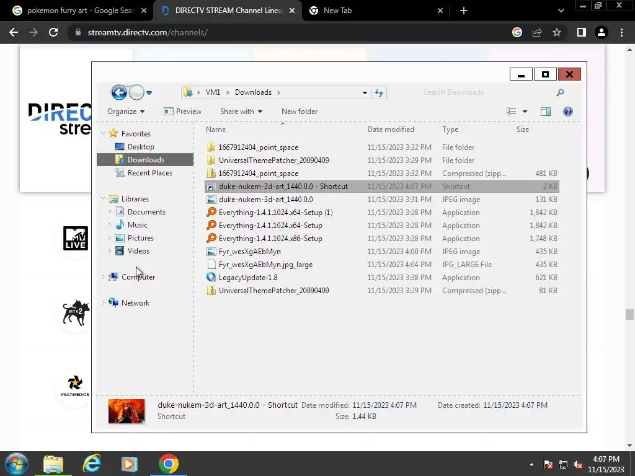Open Recent Places in the navigation pane

pyautogui.click(x=149, y=173)
